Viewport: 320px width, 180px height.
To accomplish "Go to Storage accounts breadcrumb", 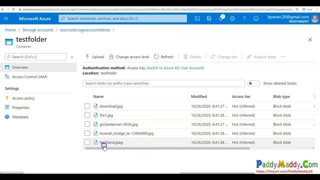I will (38, 30).
